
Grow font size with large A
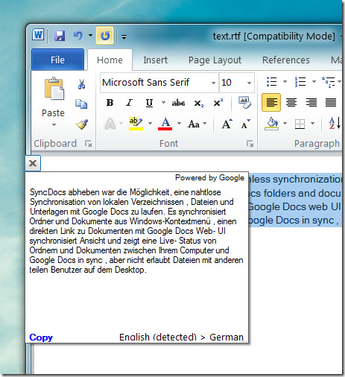(227, 124)
